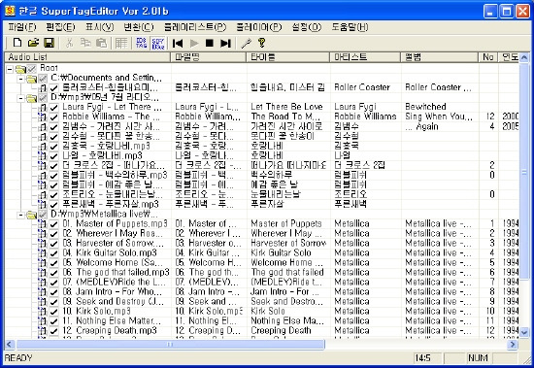
Task: Open the 파일(F) menu
Action: point(22,27)
